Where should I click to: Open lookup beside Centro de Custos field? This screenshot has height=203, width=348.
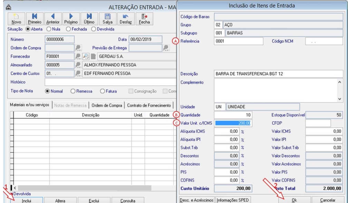pyautogui.click(x=78, y=73)
